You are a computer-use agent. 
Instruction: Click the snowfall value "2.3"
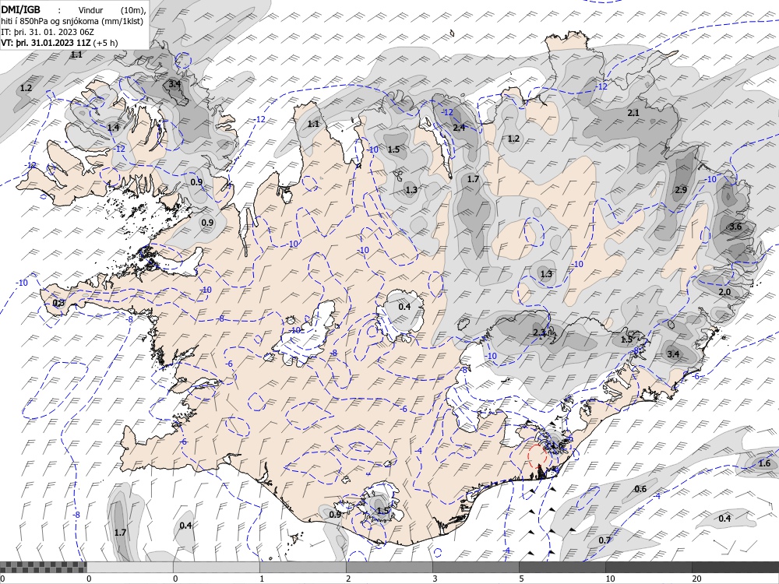[x=539, y=332]
